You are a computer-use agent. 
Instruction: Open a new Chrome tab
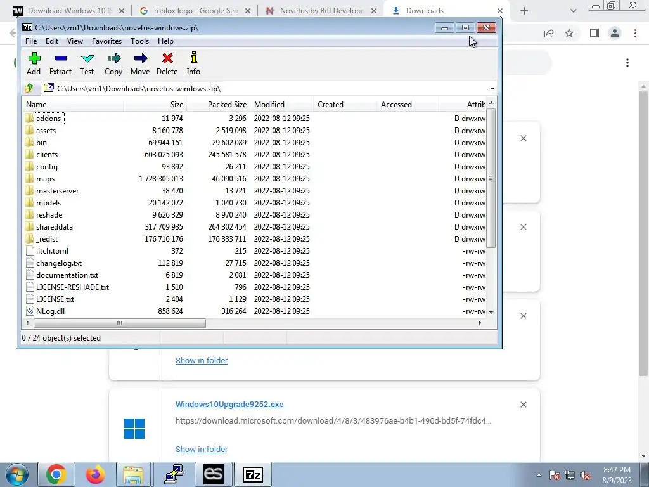click(x=524, y=11)
